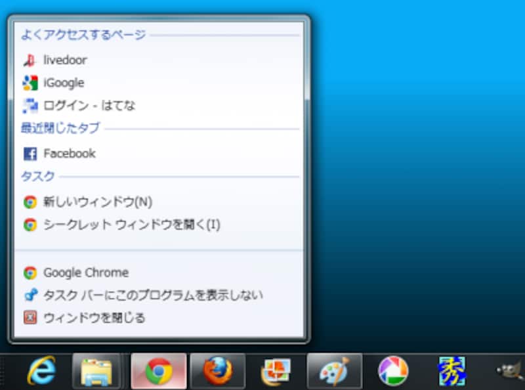The width and height of the screenshot is (525, 390).
Task: Open Mozilla Firefox from the taskbar
Action: pyautogui.click(x=218, y=372)
